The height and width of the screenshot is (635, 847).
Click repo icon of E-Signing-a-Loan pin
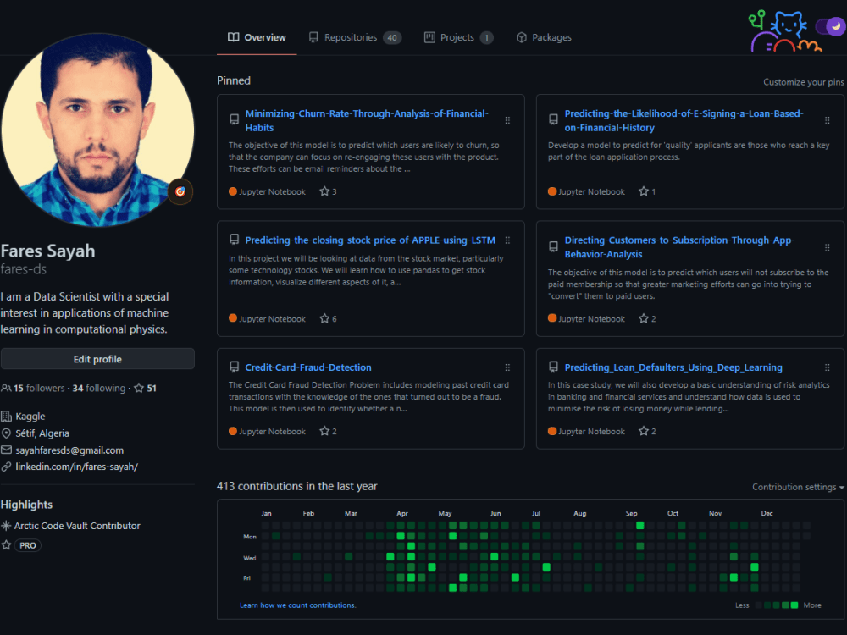point(554,119)
